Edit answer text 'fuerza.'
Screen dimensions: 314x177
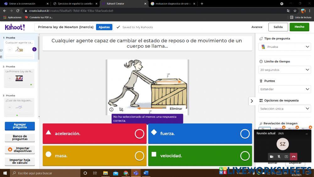point(167,134)
